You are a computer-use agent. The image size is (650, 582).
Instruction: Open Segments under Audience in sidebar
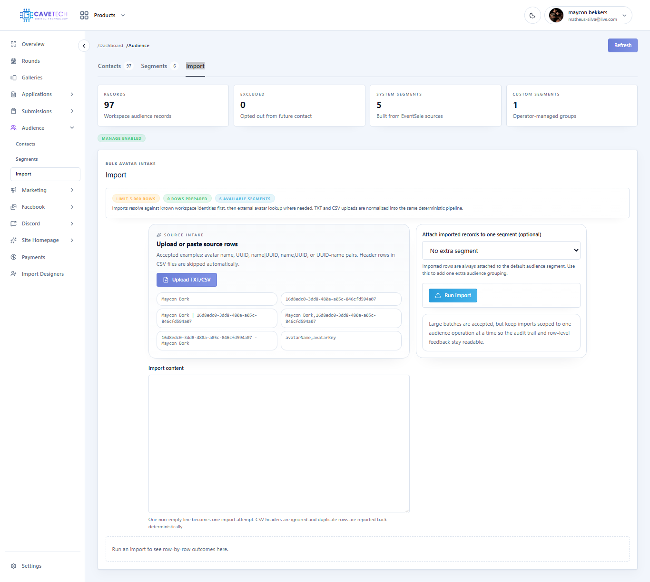[45, 159]
